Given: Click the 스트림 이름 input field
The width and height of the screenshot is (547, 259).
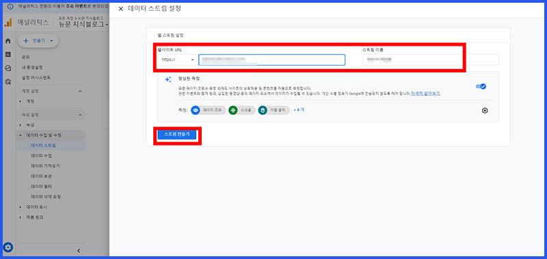Looking at the screenshot, I should 430,60.
